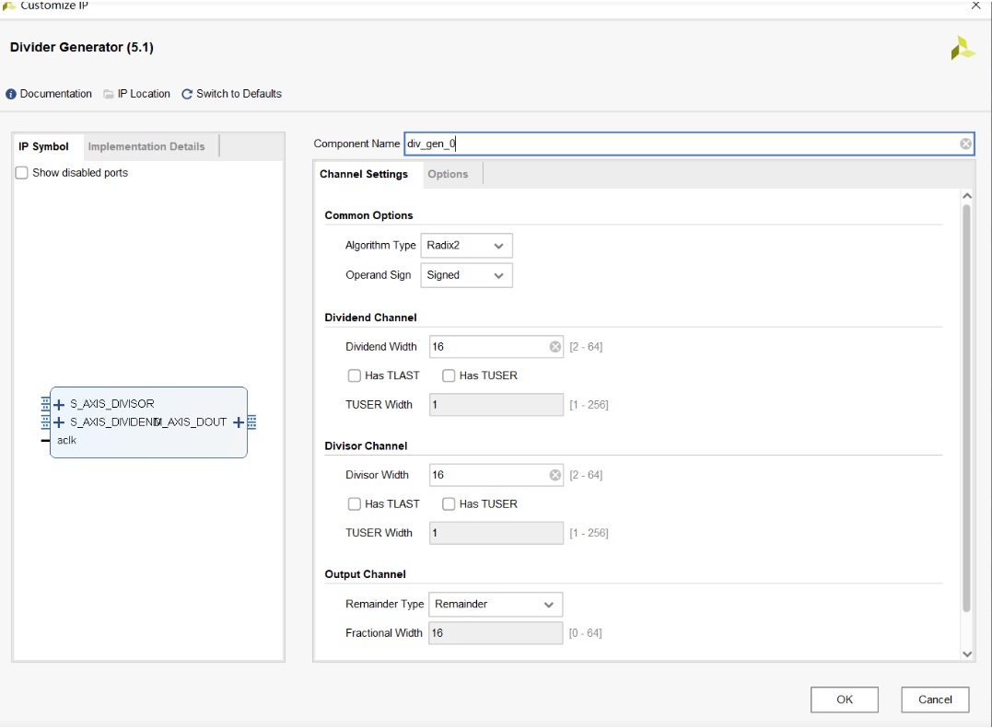Click the Switch to Defaults refresh icon
This screenshot has width=992, height=728.
pos(187,94)
